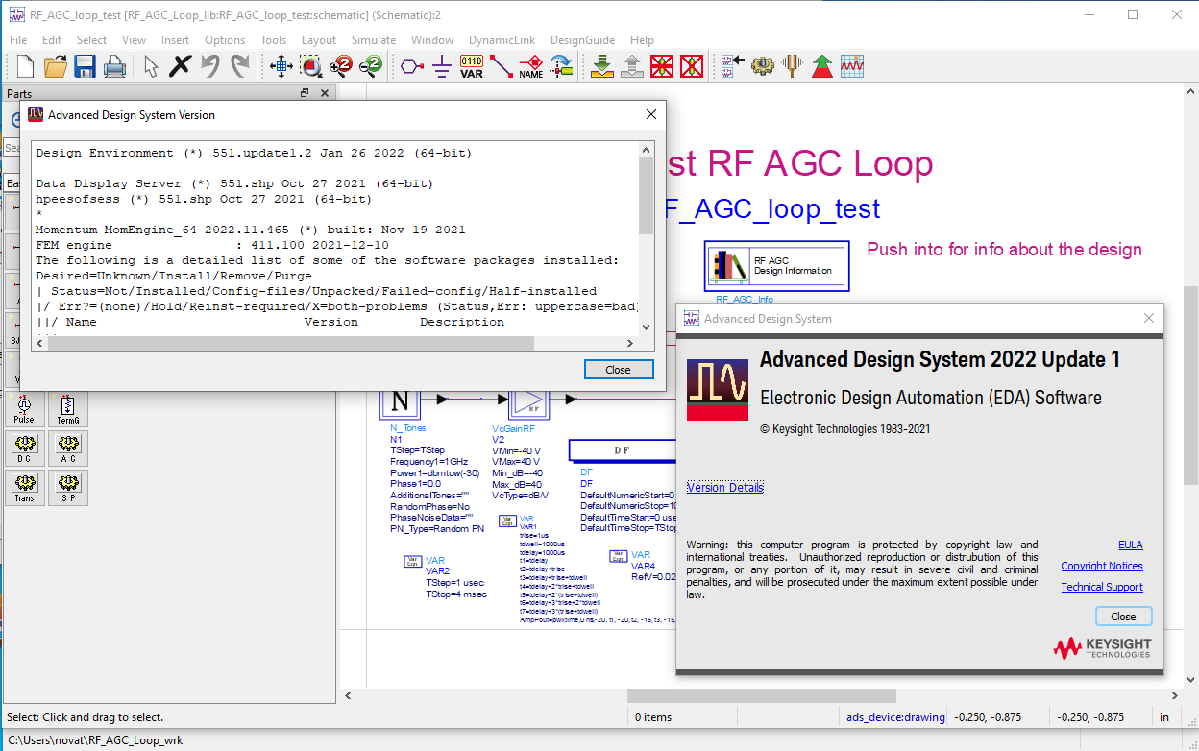Select the zoom-to-area magnifier tool

(x=310, y=66)
